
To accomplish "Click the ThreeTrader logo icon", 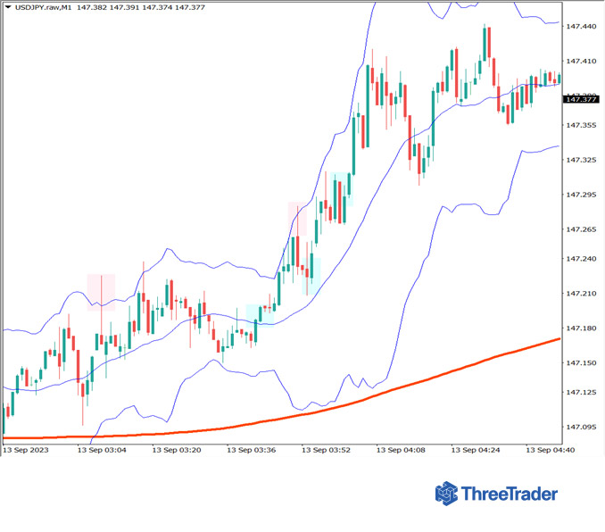I will point(446,494).
